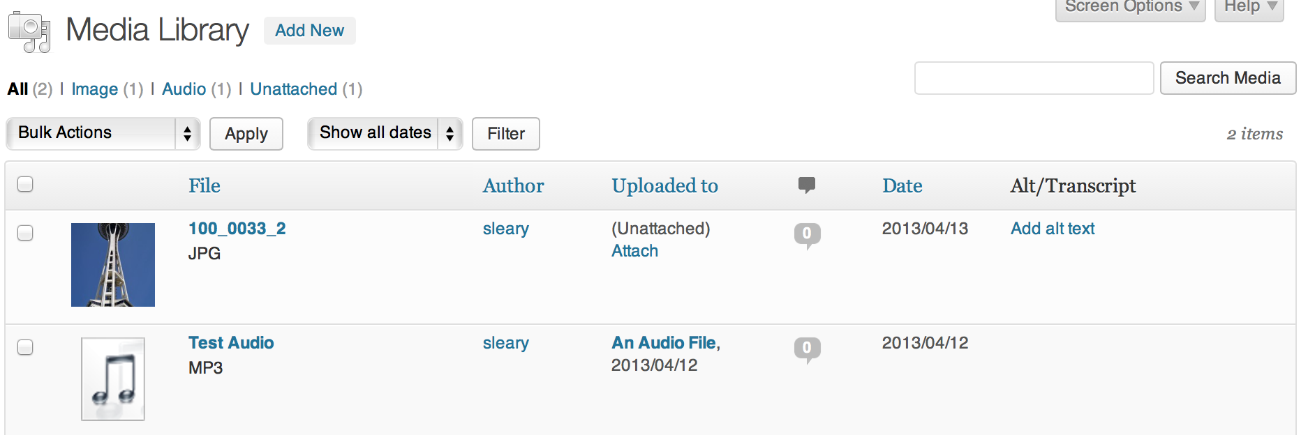Expand the Show all dates dropdown

click(385, 133)
